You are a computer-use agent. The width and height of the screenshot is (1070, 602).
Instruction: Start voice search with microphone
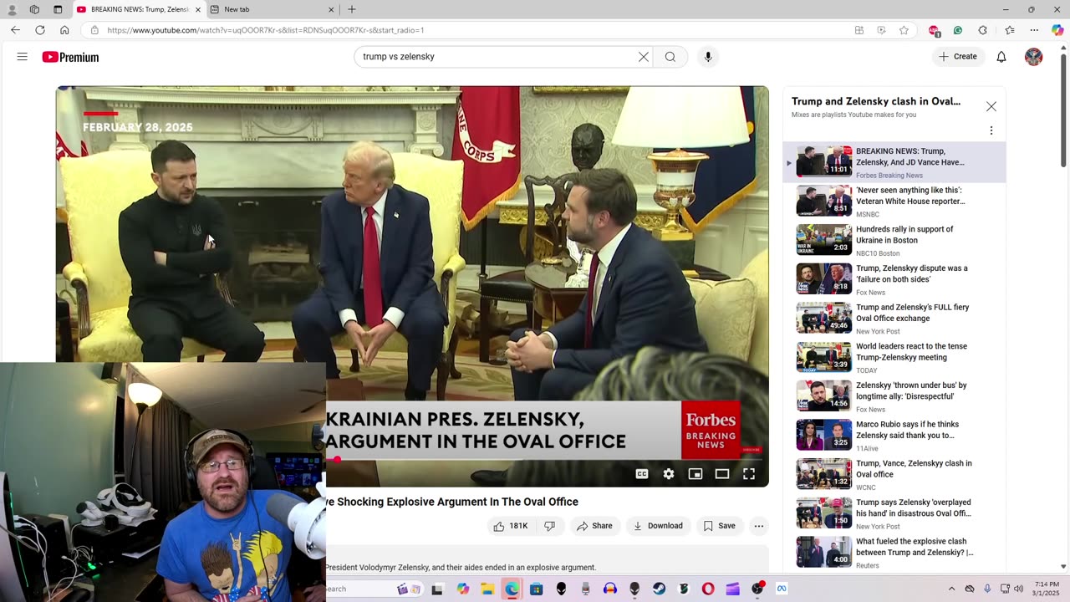708,57
